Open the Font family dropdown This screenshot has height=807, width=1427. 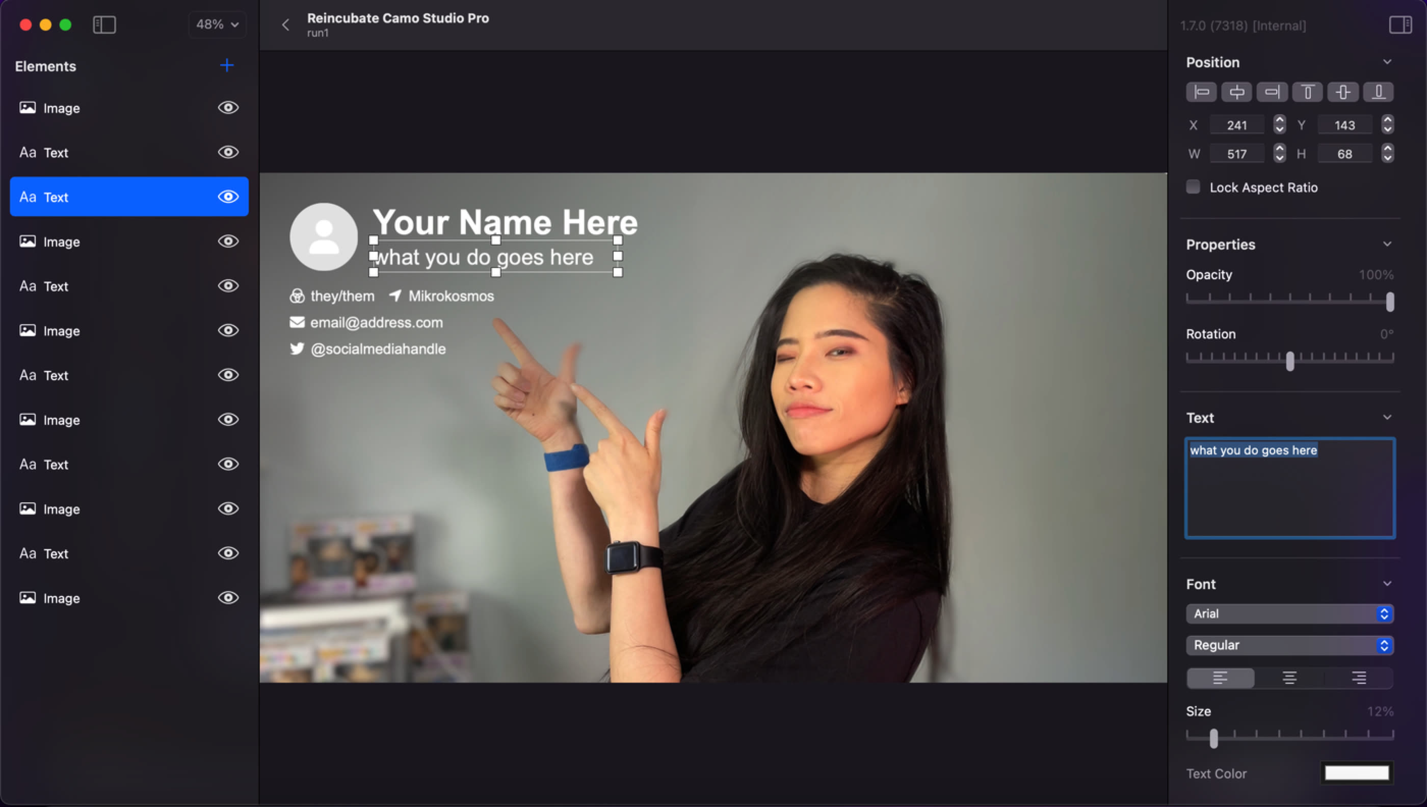tap(1289, 613)
